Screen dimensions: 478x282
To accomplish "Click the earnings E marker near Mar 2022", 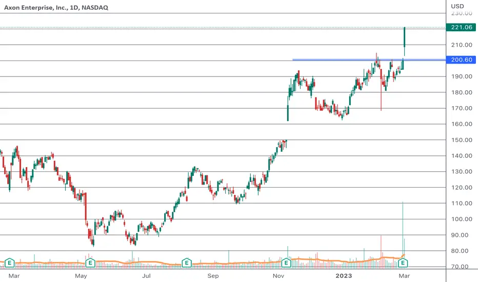I will tap(9, 263).
